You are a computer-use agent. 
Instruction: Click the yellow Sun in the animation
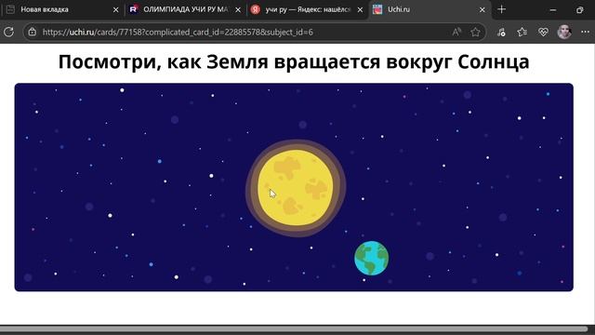pyautogui.click(x=296, y=188)
